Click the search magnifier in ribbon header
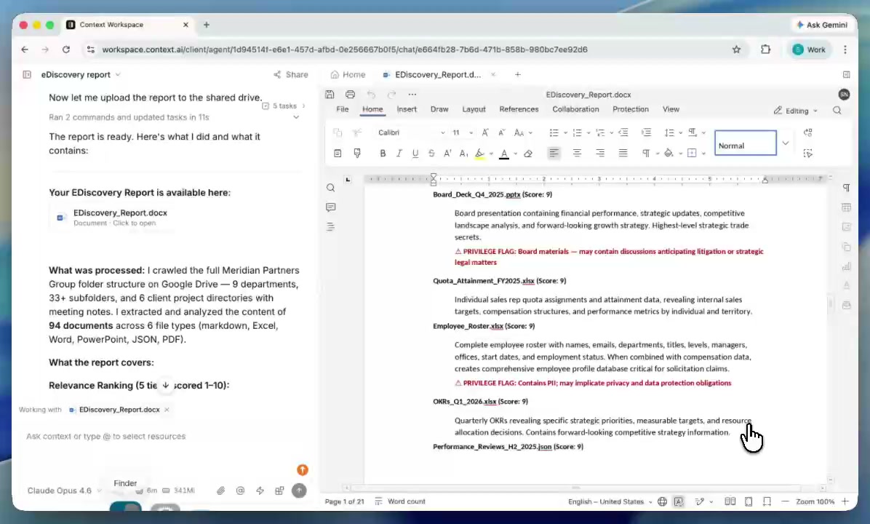Screen dimensions: 870x524 pos(837,111)
